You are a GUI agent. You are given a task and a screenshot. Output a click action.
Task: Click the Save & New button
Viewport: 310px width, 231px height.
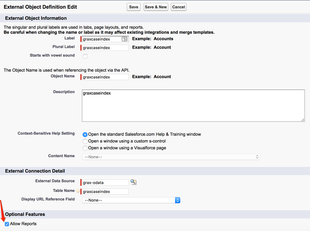coord(156,7)
